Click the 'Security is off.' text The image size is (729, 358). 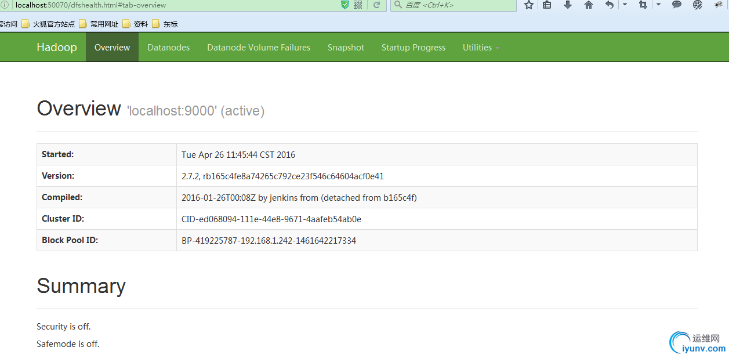(64, 327)
